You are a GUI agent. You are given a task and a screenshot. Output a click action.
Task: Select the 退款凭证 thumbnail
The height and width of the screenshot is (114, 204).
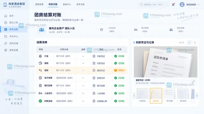[x=156, y=96]
